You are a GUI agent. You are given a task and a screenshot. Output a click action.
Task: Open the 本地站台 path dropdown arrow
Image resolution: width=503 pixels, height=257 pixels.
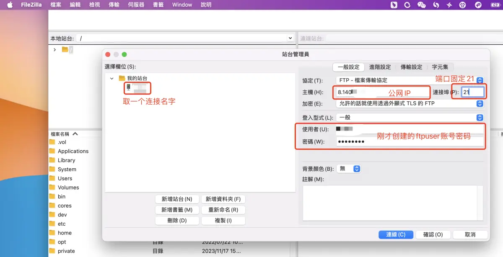pyautogui.click(x=290, y=38)
